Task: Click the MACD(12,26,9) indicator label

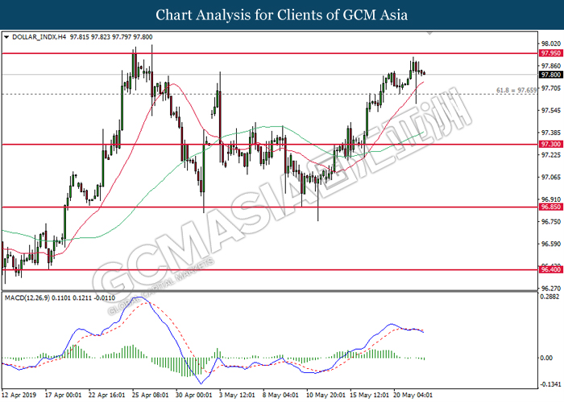Action: pos(27,298)
